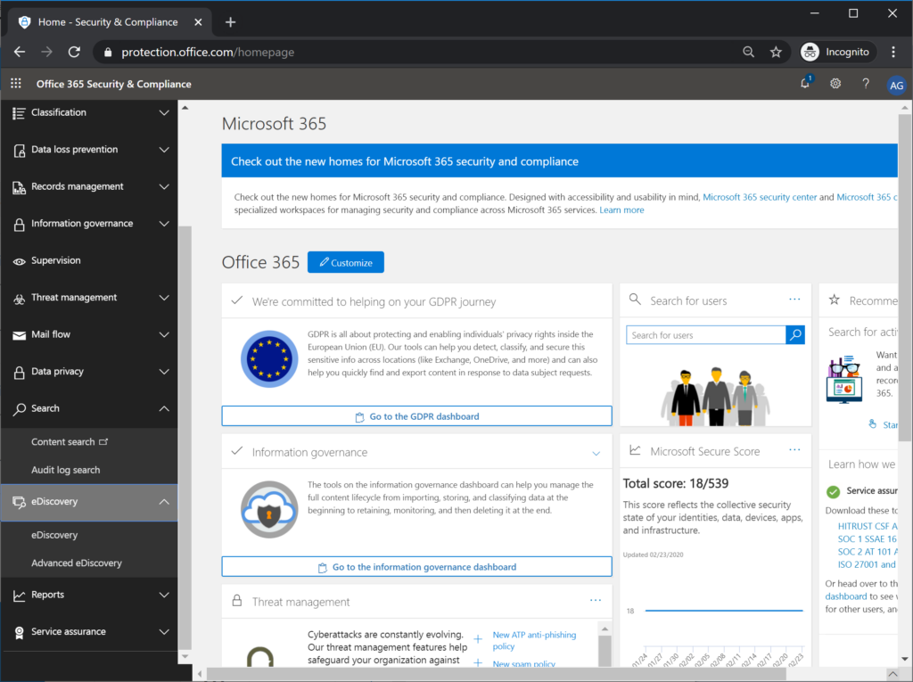
Task: Open the notifications bell
Action: coord(804,83)
